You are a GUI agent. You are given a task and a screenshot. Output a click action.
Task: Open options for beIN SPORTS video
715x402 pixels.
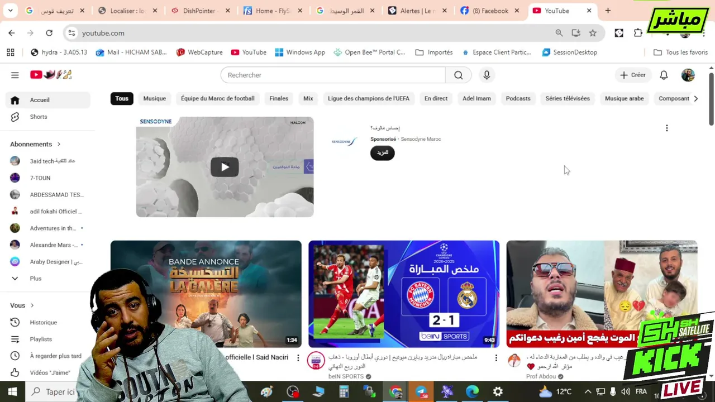pyautogui.click(x=495, y=357)
